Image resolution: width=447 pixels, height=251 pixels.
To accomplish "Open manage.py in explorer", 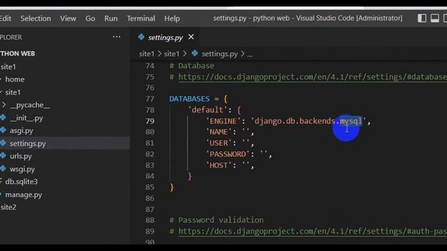I will (x=24, y=195).
